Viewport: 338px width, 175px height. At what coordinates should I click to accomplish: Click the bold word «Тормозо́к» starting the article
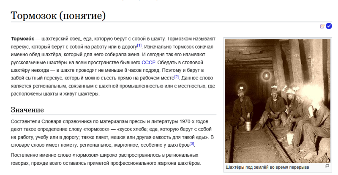22,38
